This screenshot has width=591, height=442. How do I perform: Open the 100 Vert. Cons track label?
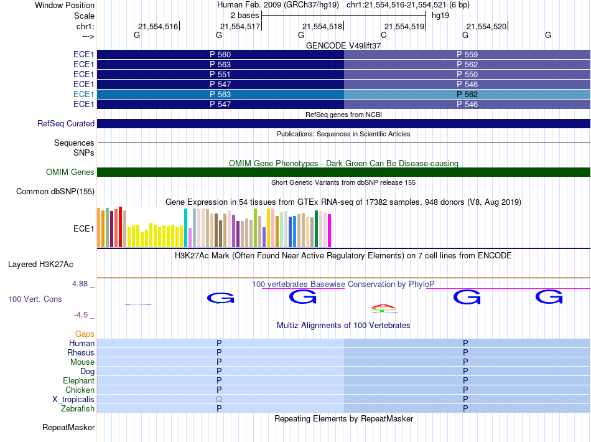[35, 299]
